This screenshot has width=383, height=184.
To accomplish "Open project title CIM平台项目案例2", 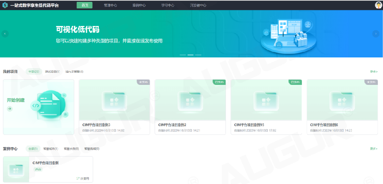I will tap(172, 125).
